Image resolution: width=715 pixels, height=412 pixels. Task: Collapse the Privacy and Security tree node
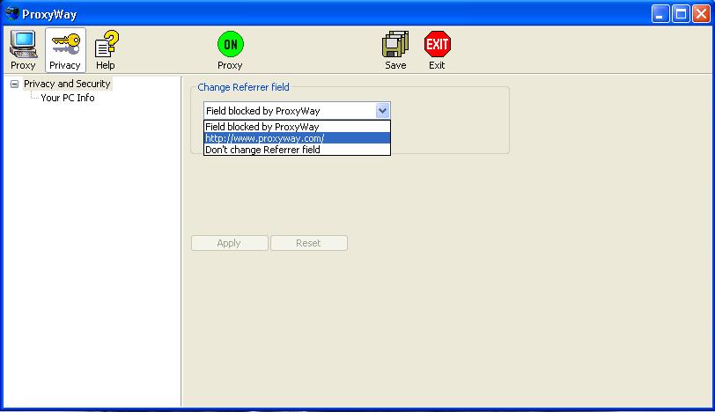(x=15, y=84)
